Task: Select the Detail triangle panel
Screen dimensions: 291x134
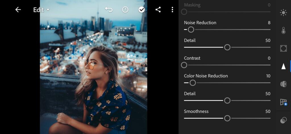Action: tap(283, 66)
